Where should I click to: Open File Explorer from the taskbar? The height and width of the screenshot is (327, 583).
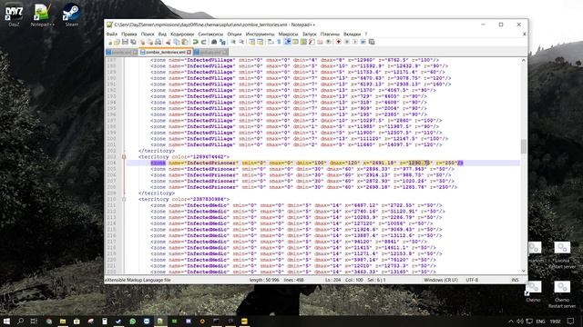click(63, 321)
